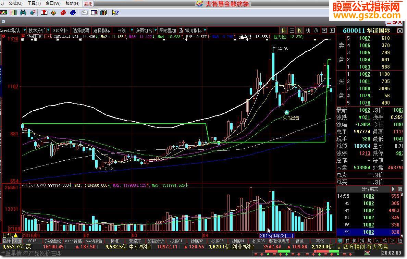Close the 600011 华能国际 quote panel
The width and height of the screenshot is (407, 259).
(400, 30)
